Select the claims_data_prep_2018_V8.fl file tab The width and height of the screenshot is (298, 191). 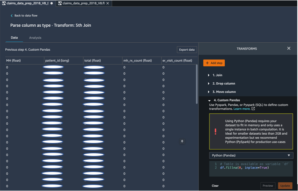pyautogui.click(x=84, y=3)
